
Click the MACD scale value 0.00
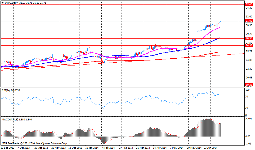pos(248,137)
